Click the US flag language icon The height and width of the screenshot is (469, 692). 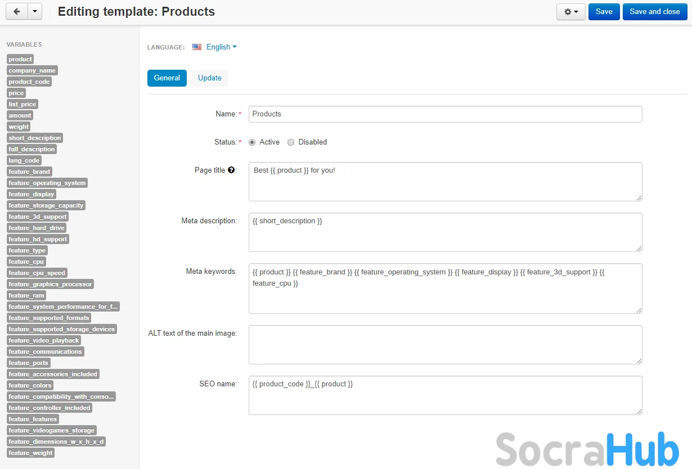point(197,47)
